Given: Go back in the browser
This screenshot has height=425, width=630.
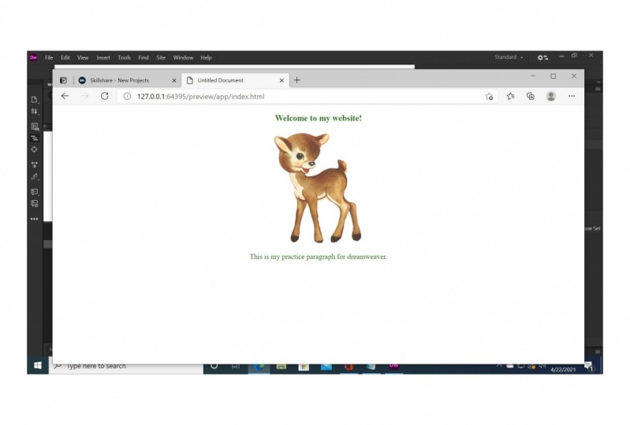Looking at the screenshot, I should 65,96.
